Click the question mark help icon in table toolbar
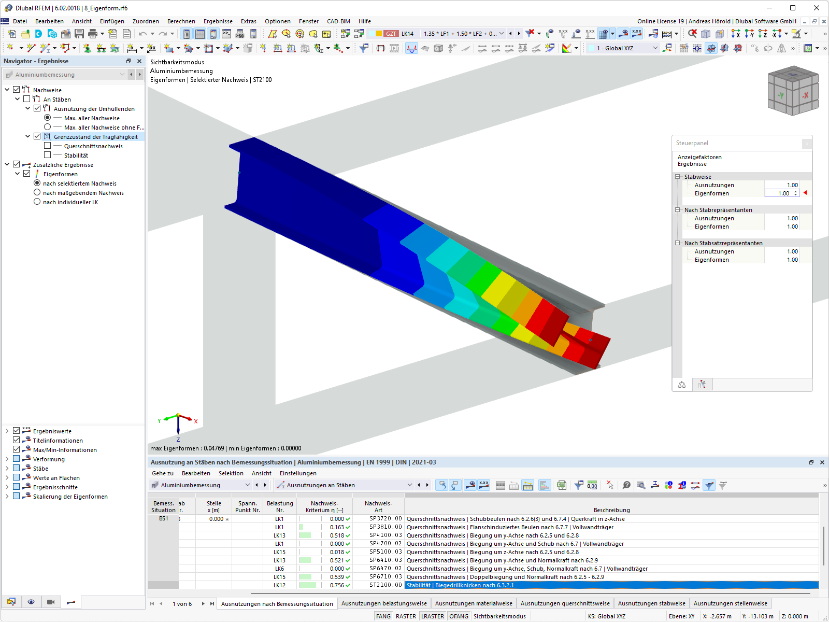Viewport: 829px width, 622px height. (626, 485)
